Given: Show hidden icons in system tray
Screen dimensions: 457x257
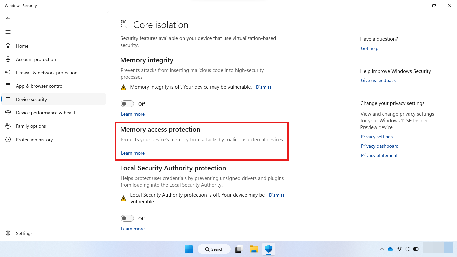Looking at the screenshot, I should tap(382, 249).
